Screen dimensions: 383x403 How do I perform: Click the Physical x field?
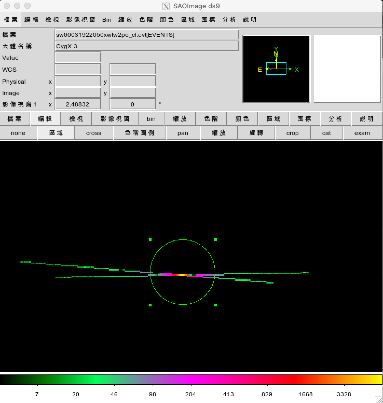tap(78, 81)
